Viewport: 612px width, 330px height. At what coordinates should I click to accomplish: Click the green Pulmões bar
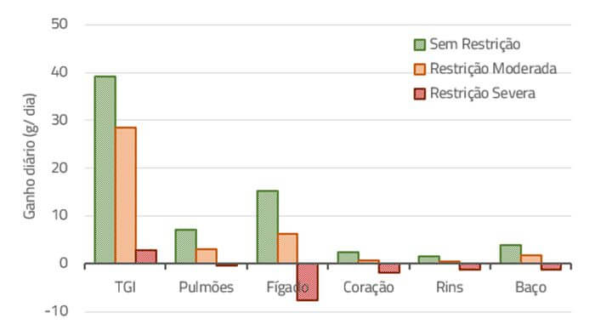pos(186,247)
